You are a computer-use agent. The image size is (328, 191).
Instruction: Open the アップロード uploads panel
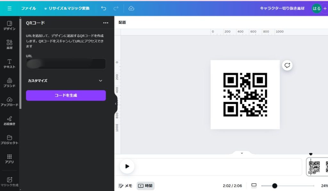[9, 101]
